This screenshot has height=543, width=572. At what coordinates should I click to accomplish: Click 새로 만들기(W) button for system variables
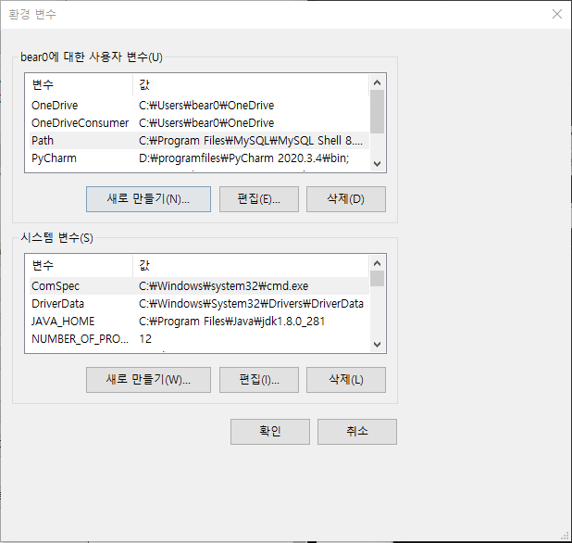[x=148, y=380]
